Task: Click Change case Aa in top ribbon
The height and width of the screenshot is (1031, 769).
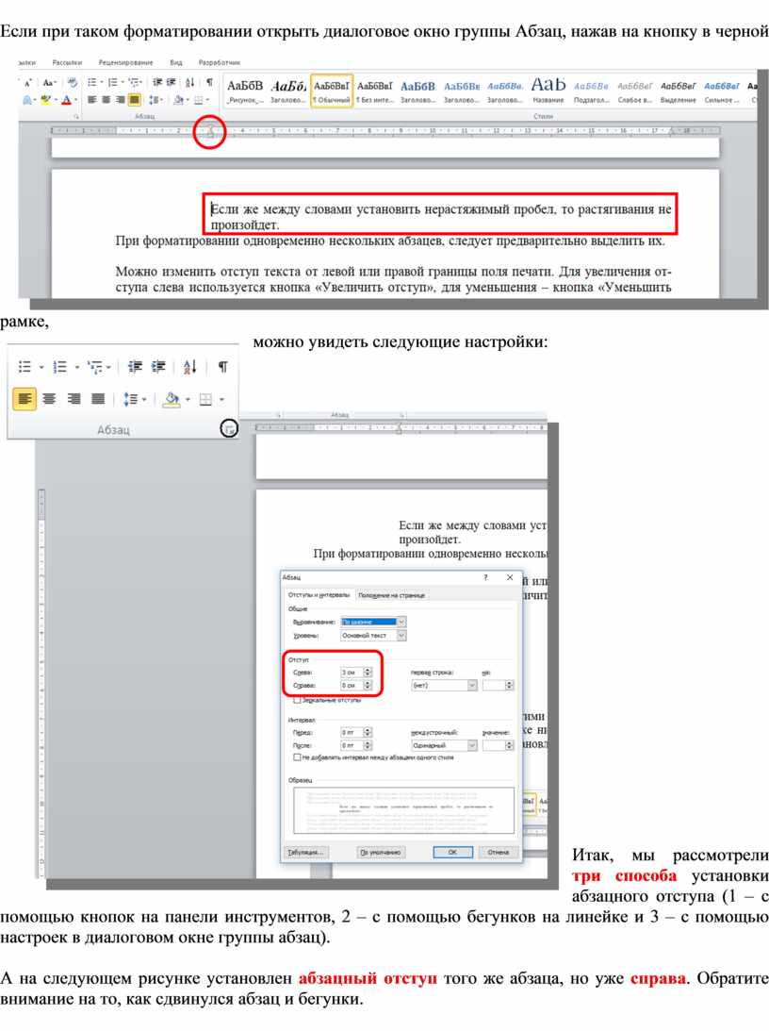Action: click(x=49, y=83)
